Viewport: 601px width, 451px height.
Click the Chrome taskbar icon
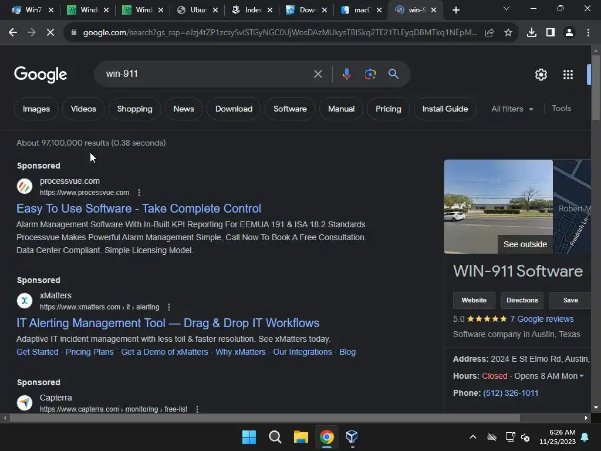point(327,437)
